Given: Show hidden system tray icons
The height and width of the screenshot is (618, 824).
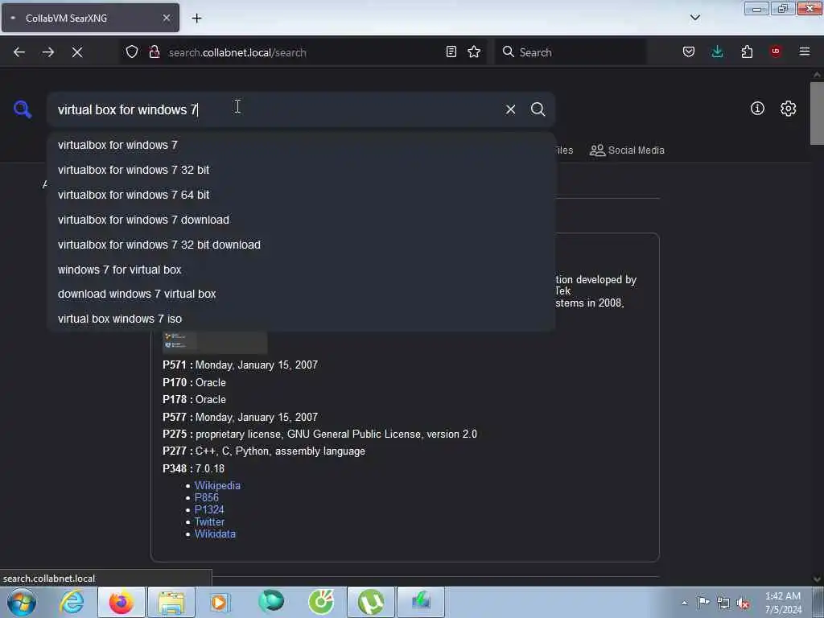Looking at the screenshot, I should (684, 603).
